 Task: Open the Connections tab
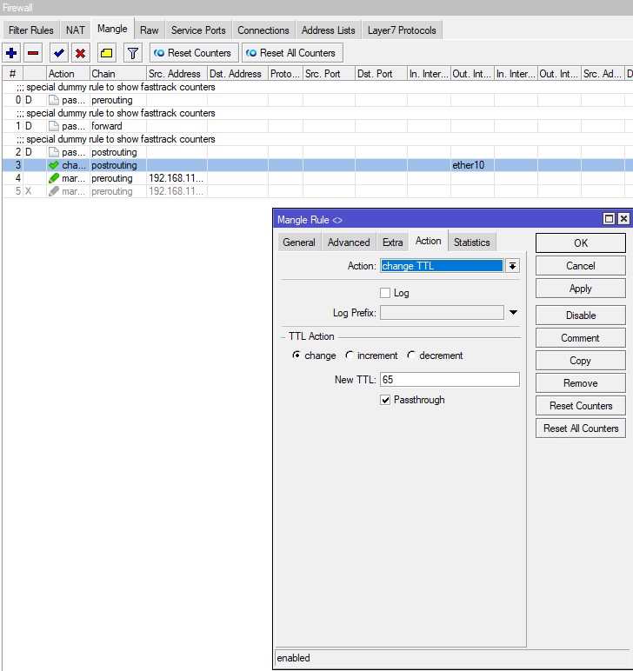coord(263,30)
